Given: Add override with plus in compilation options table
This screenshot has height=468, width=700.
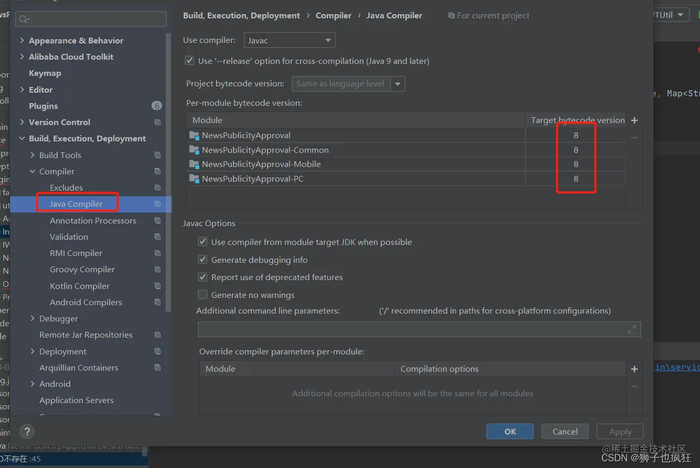Looking at the screenshot, I should pyautogui.click(x=634, y=369).
